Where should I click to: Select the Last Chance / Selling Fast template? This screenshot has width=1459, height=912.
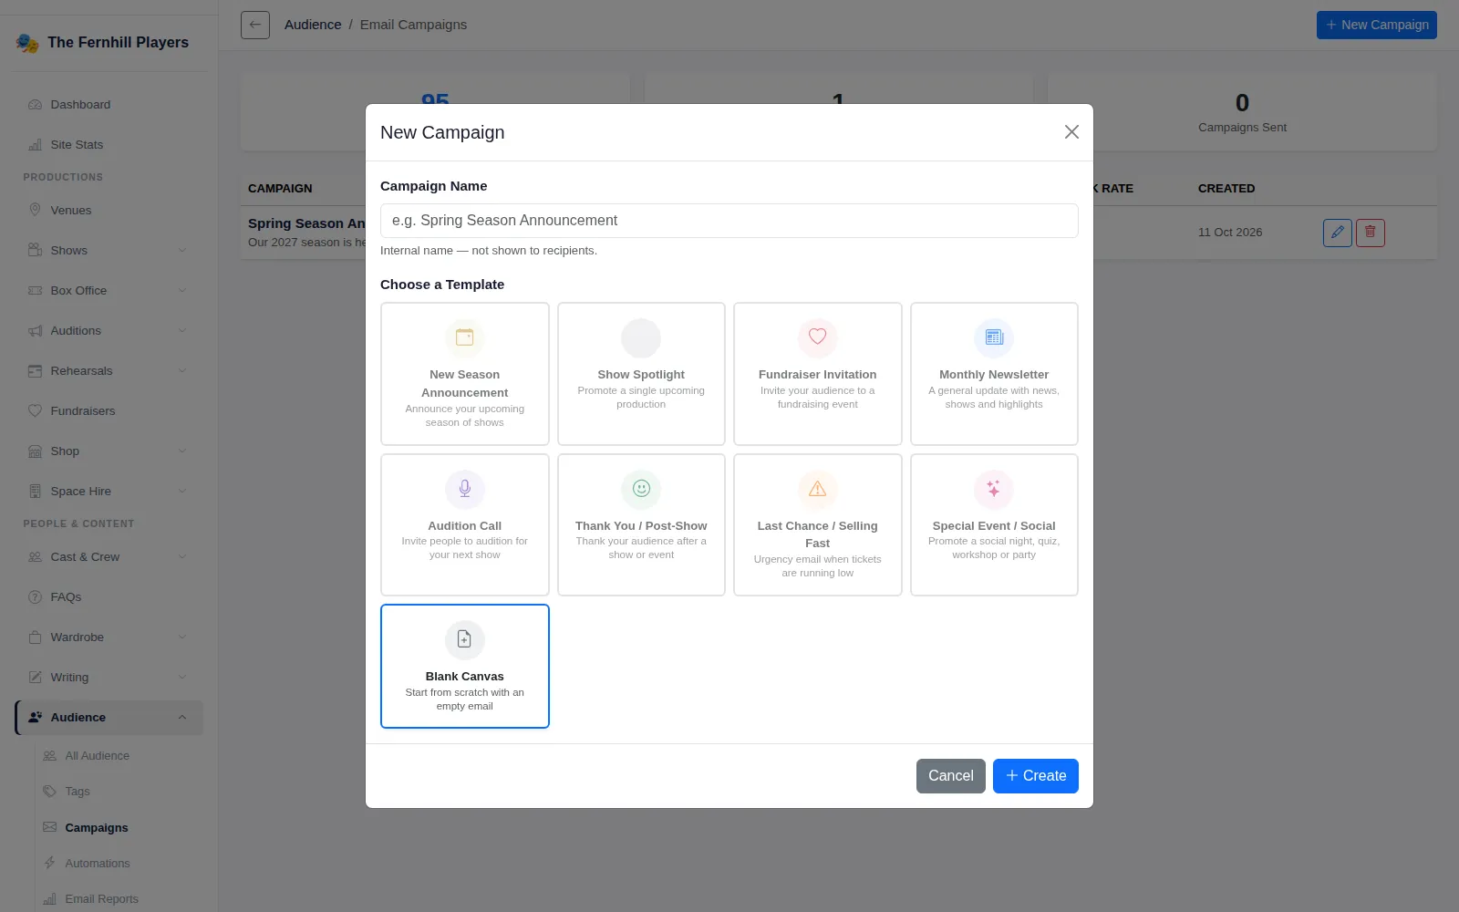tap(817, 524)
